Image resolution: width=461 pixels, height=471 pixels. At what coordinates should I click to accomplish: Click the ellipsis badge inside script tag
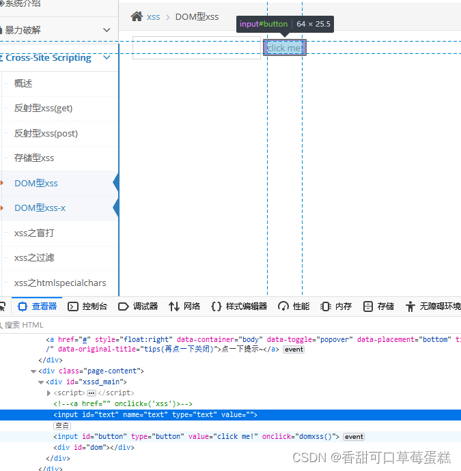92,393
